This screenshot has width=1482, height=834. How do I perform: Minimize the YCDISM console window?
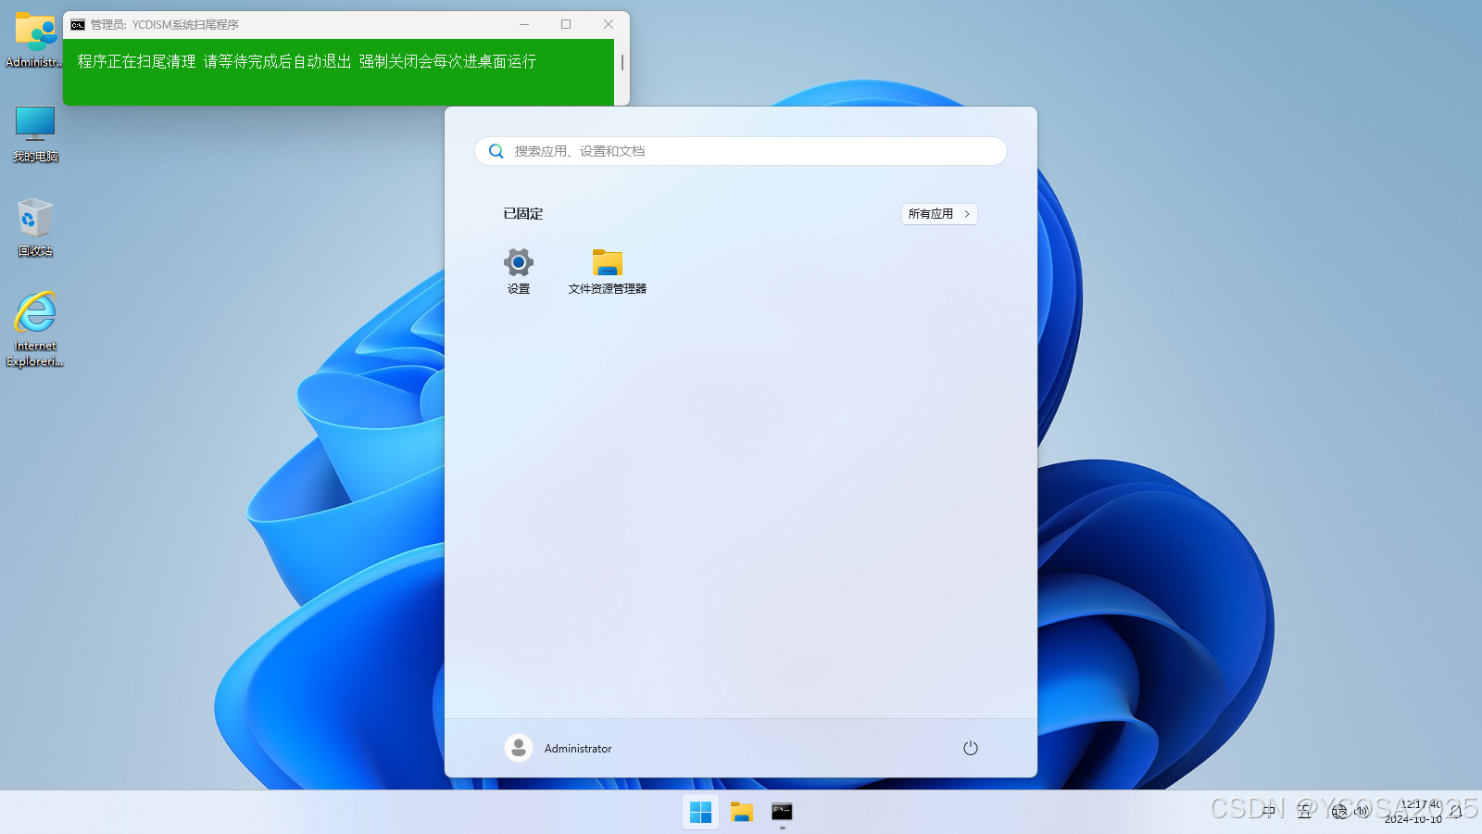tap(524, 24)
